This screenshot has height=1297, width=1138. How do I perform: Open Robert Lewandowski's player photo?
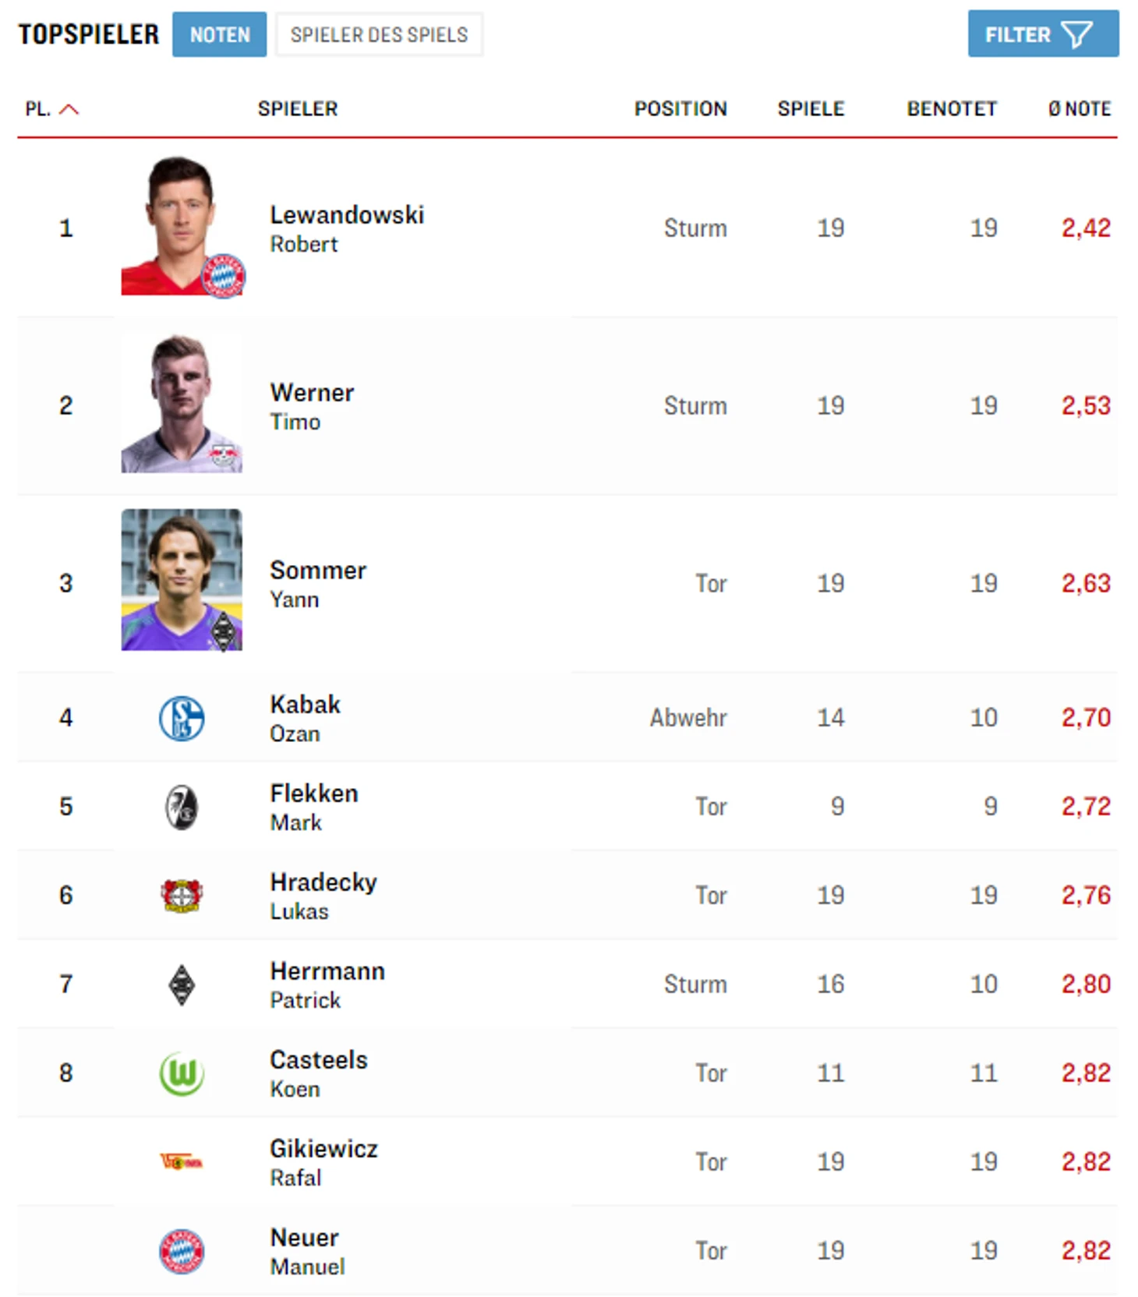(x=182, y=226)
